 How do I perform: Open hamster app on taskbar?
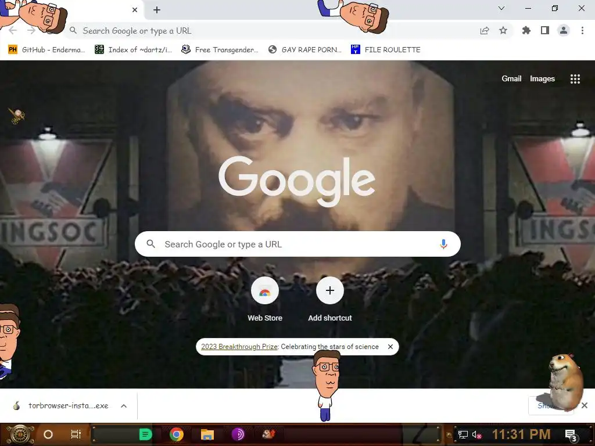268,434
